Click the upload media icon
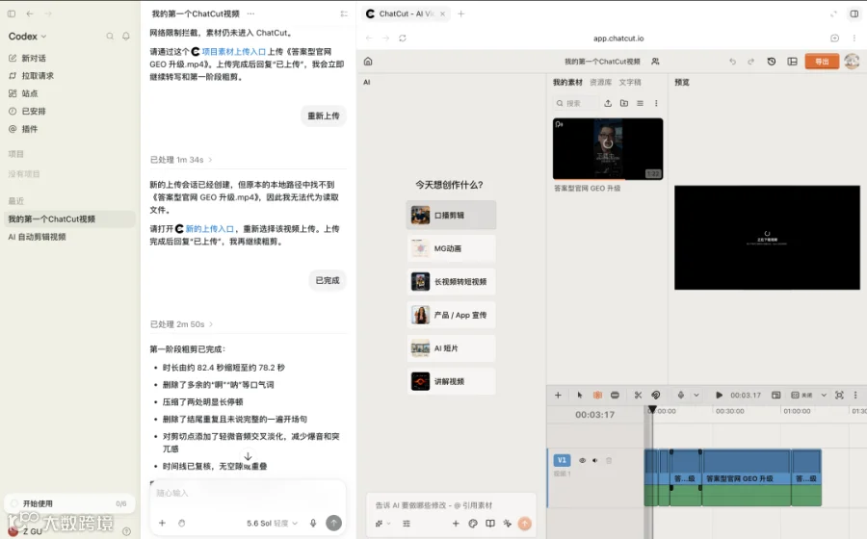 pos(608,103)
